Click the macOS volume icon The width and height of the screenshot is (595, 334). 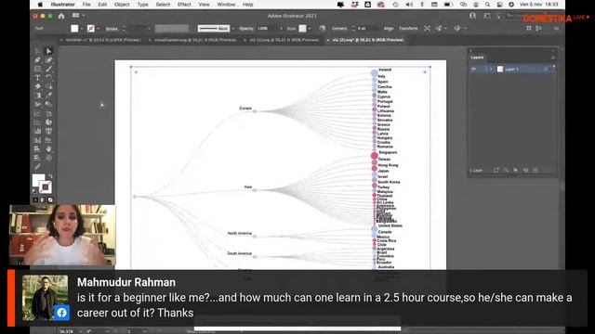click(x=409, y=5)
